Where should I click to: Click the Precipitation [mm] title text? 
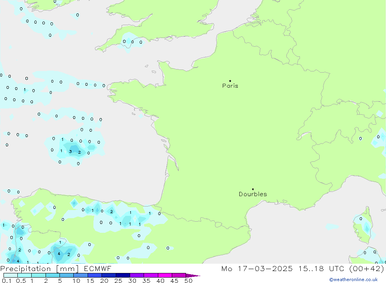(39, 269)
